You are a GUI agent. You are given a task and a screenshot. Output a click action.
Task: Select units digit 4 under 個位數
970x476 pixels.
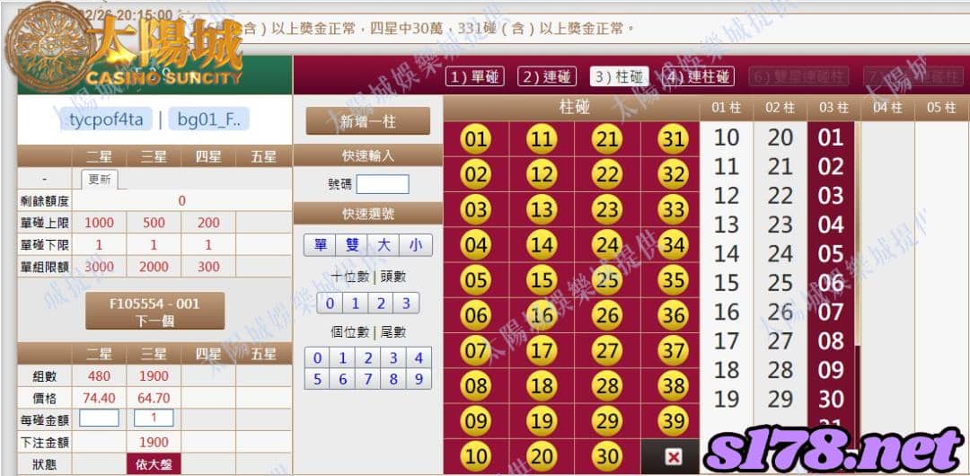(419, 358)
